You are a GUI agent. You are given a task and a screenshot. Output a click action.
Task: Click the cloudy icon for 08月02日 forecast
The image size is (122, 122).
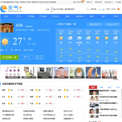pyautogui.click(x=116, y=38)
